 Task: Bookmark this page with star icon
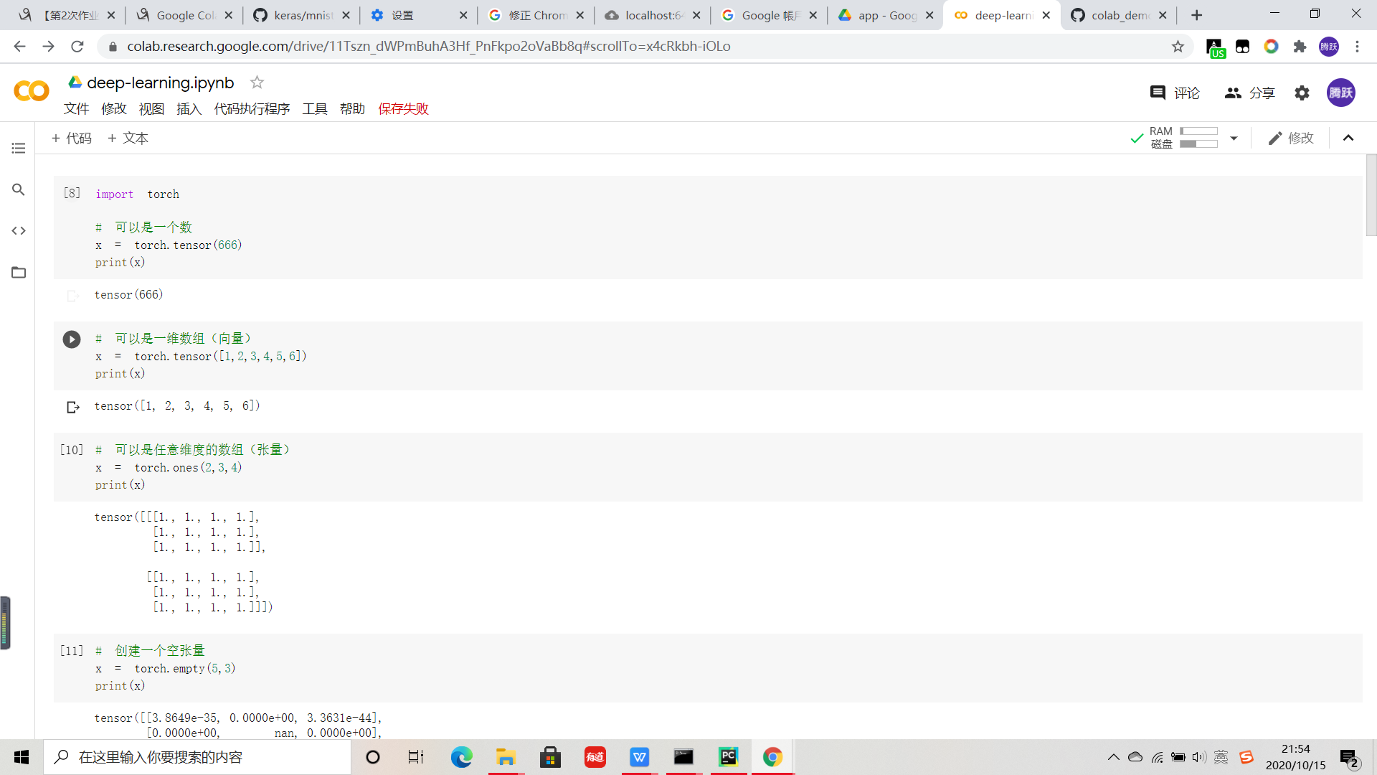click(1178, 47)
